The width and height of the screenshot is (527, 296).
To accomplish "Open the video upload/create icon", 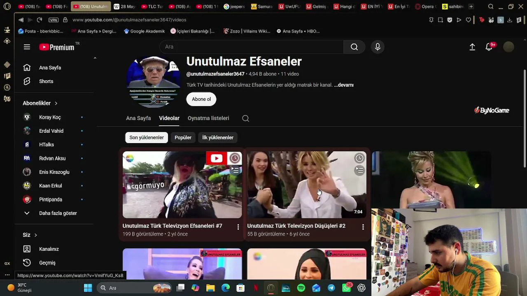I will point(472,47).
